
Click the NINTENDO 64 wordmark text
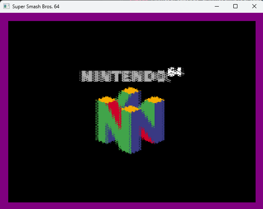(132, 75)
